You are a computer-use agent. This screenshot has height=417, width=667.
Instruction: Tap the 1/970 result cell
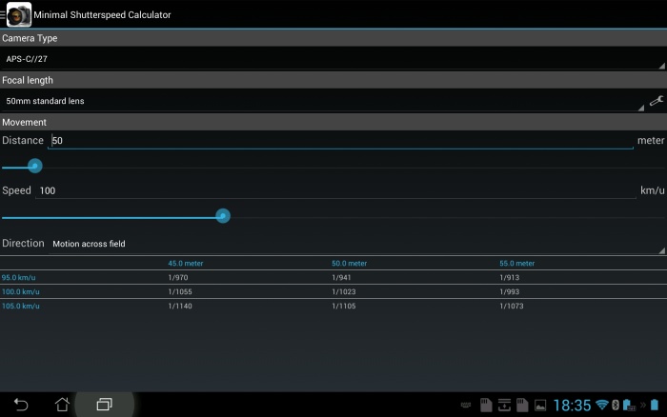coord(180,277)
